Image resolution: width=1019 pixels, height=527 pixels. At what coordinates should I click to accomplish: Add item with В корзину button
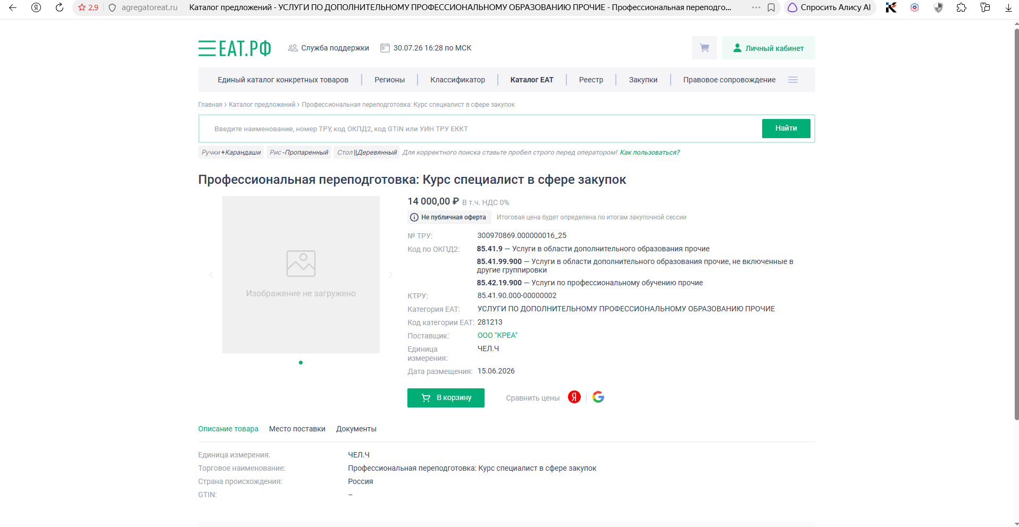(x=446, y=398)
